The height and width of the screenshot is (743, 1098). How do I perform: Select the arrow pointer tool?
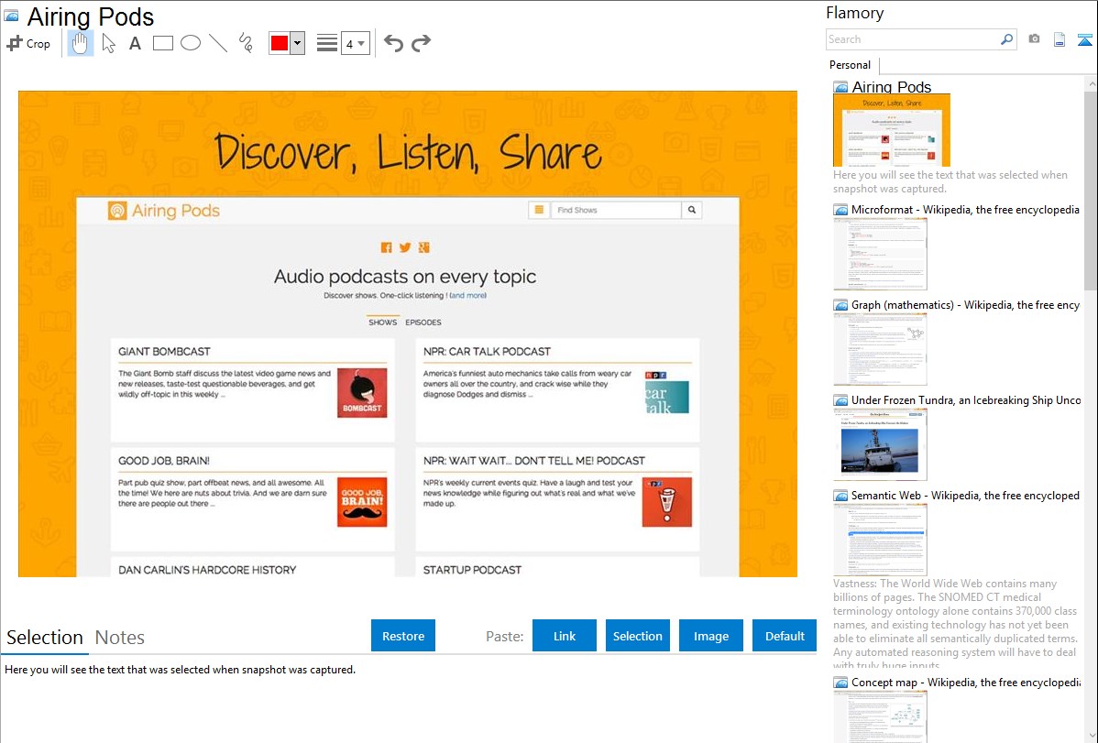click(x=108, y=43)
